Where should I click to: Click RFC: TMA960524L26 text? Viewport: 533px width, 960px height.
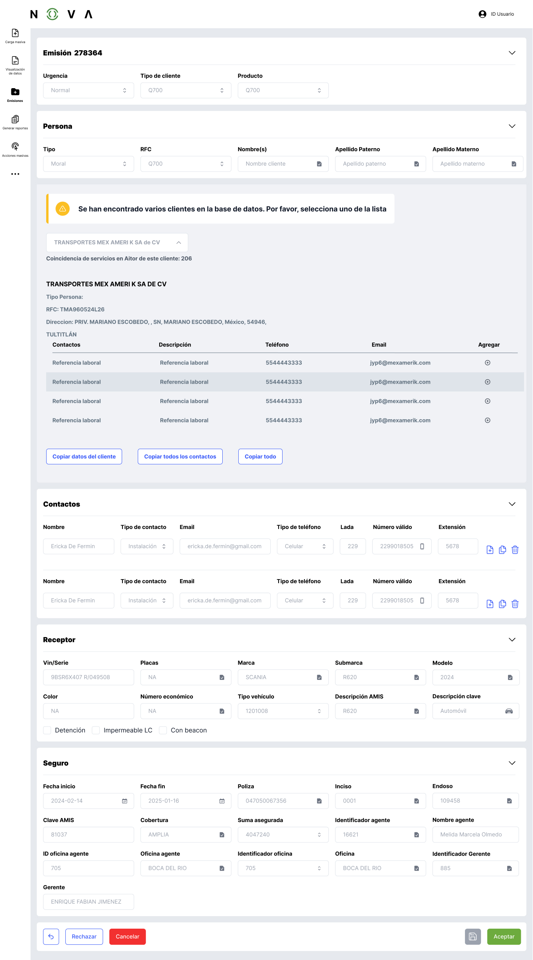pyautogui.click(x=75, y=310)
